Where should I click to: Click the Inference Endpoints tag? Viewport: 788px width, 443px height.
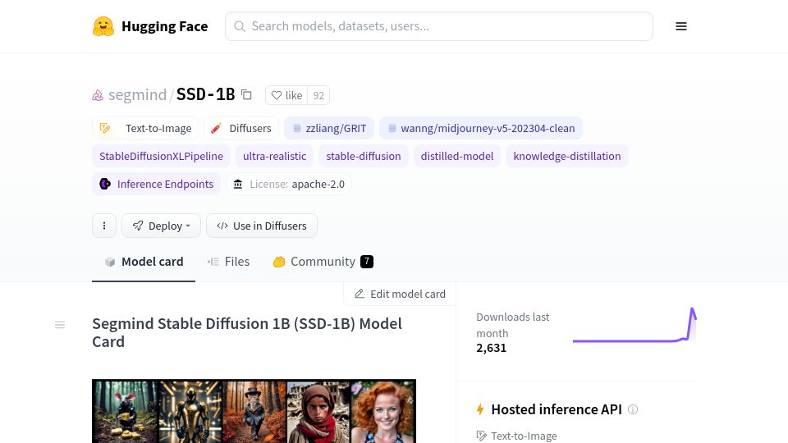[157, 184]
